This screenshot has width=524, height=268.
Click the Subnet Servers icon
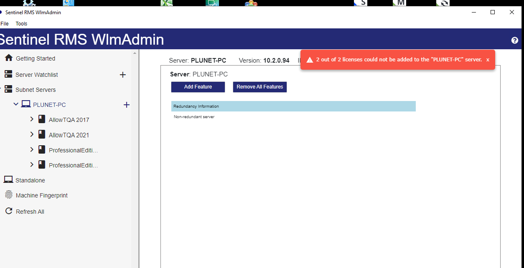click(8, 89)
